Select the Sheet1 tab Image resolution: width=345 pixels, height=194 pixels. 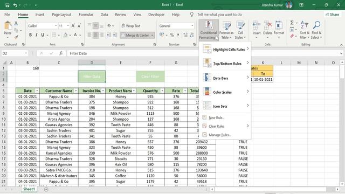pyautogui.click(x=29, y=189)
